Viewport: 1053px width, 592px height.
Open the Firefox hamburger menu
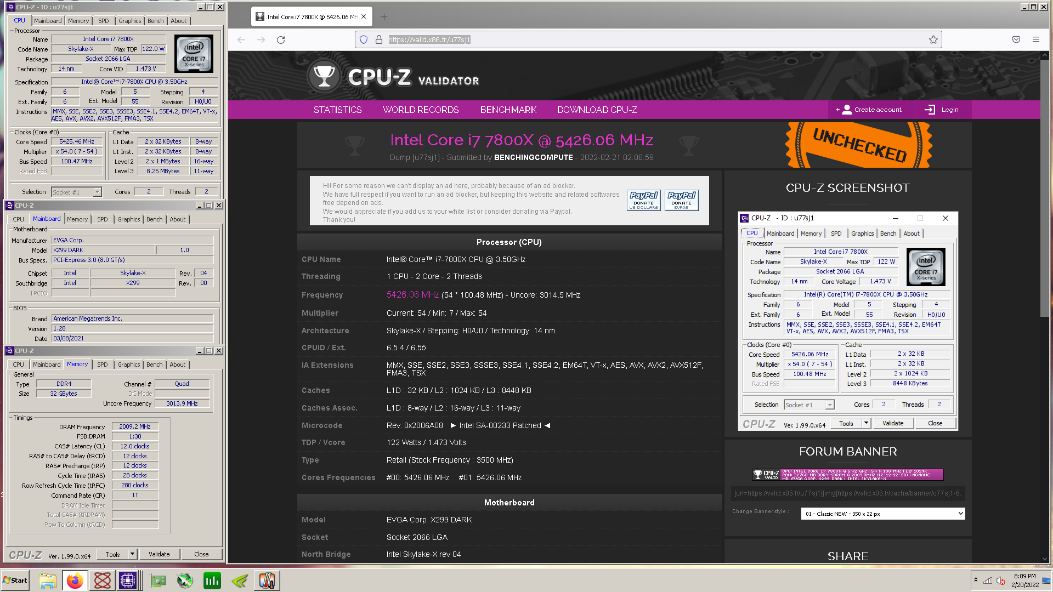[1036, 39]
